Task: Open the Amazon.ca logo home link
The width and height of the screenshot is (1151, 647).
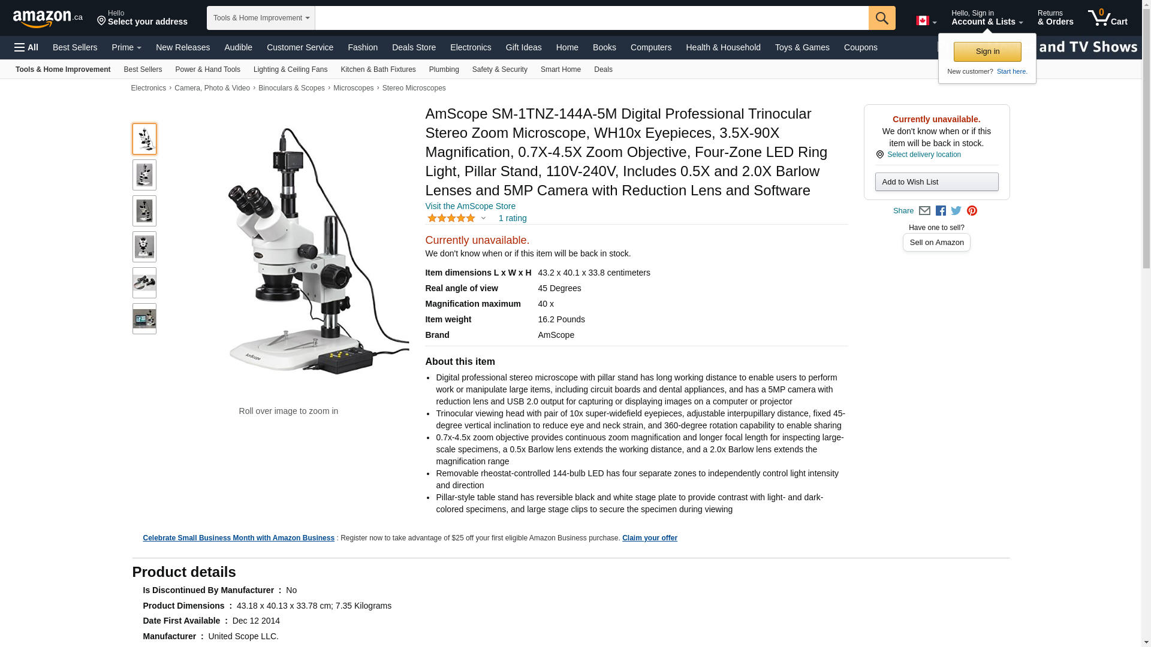Action: coord(48,19)
